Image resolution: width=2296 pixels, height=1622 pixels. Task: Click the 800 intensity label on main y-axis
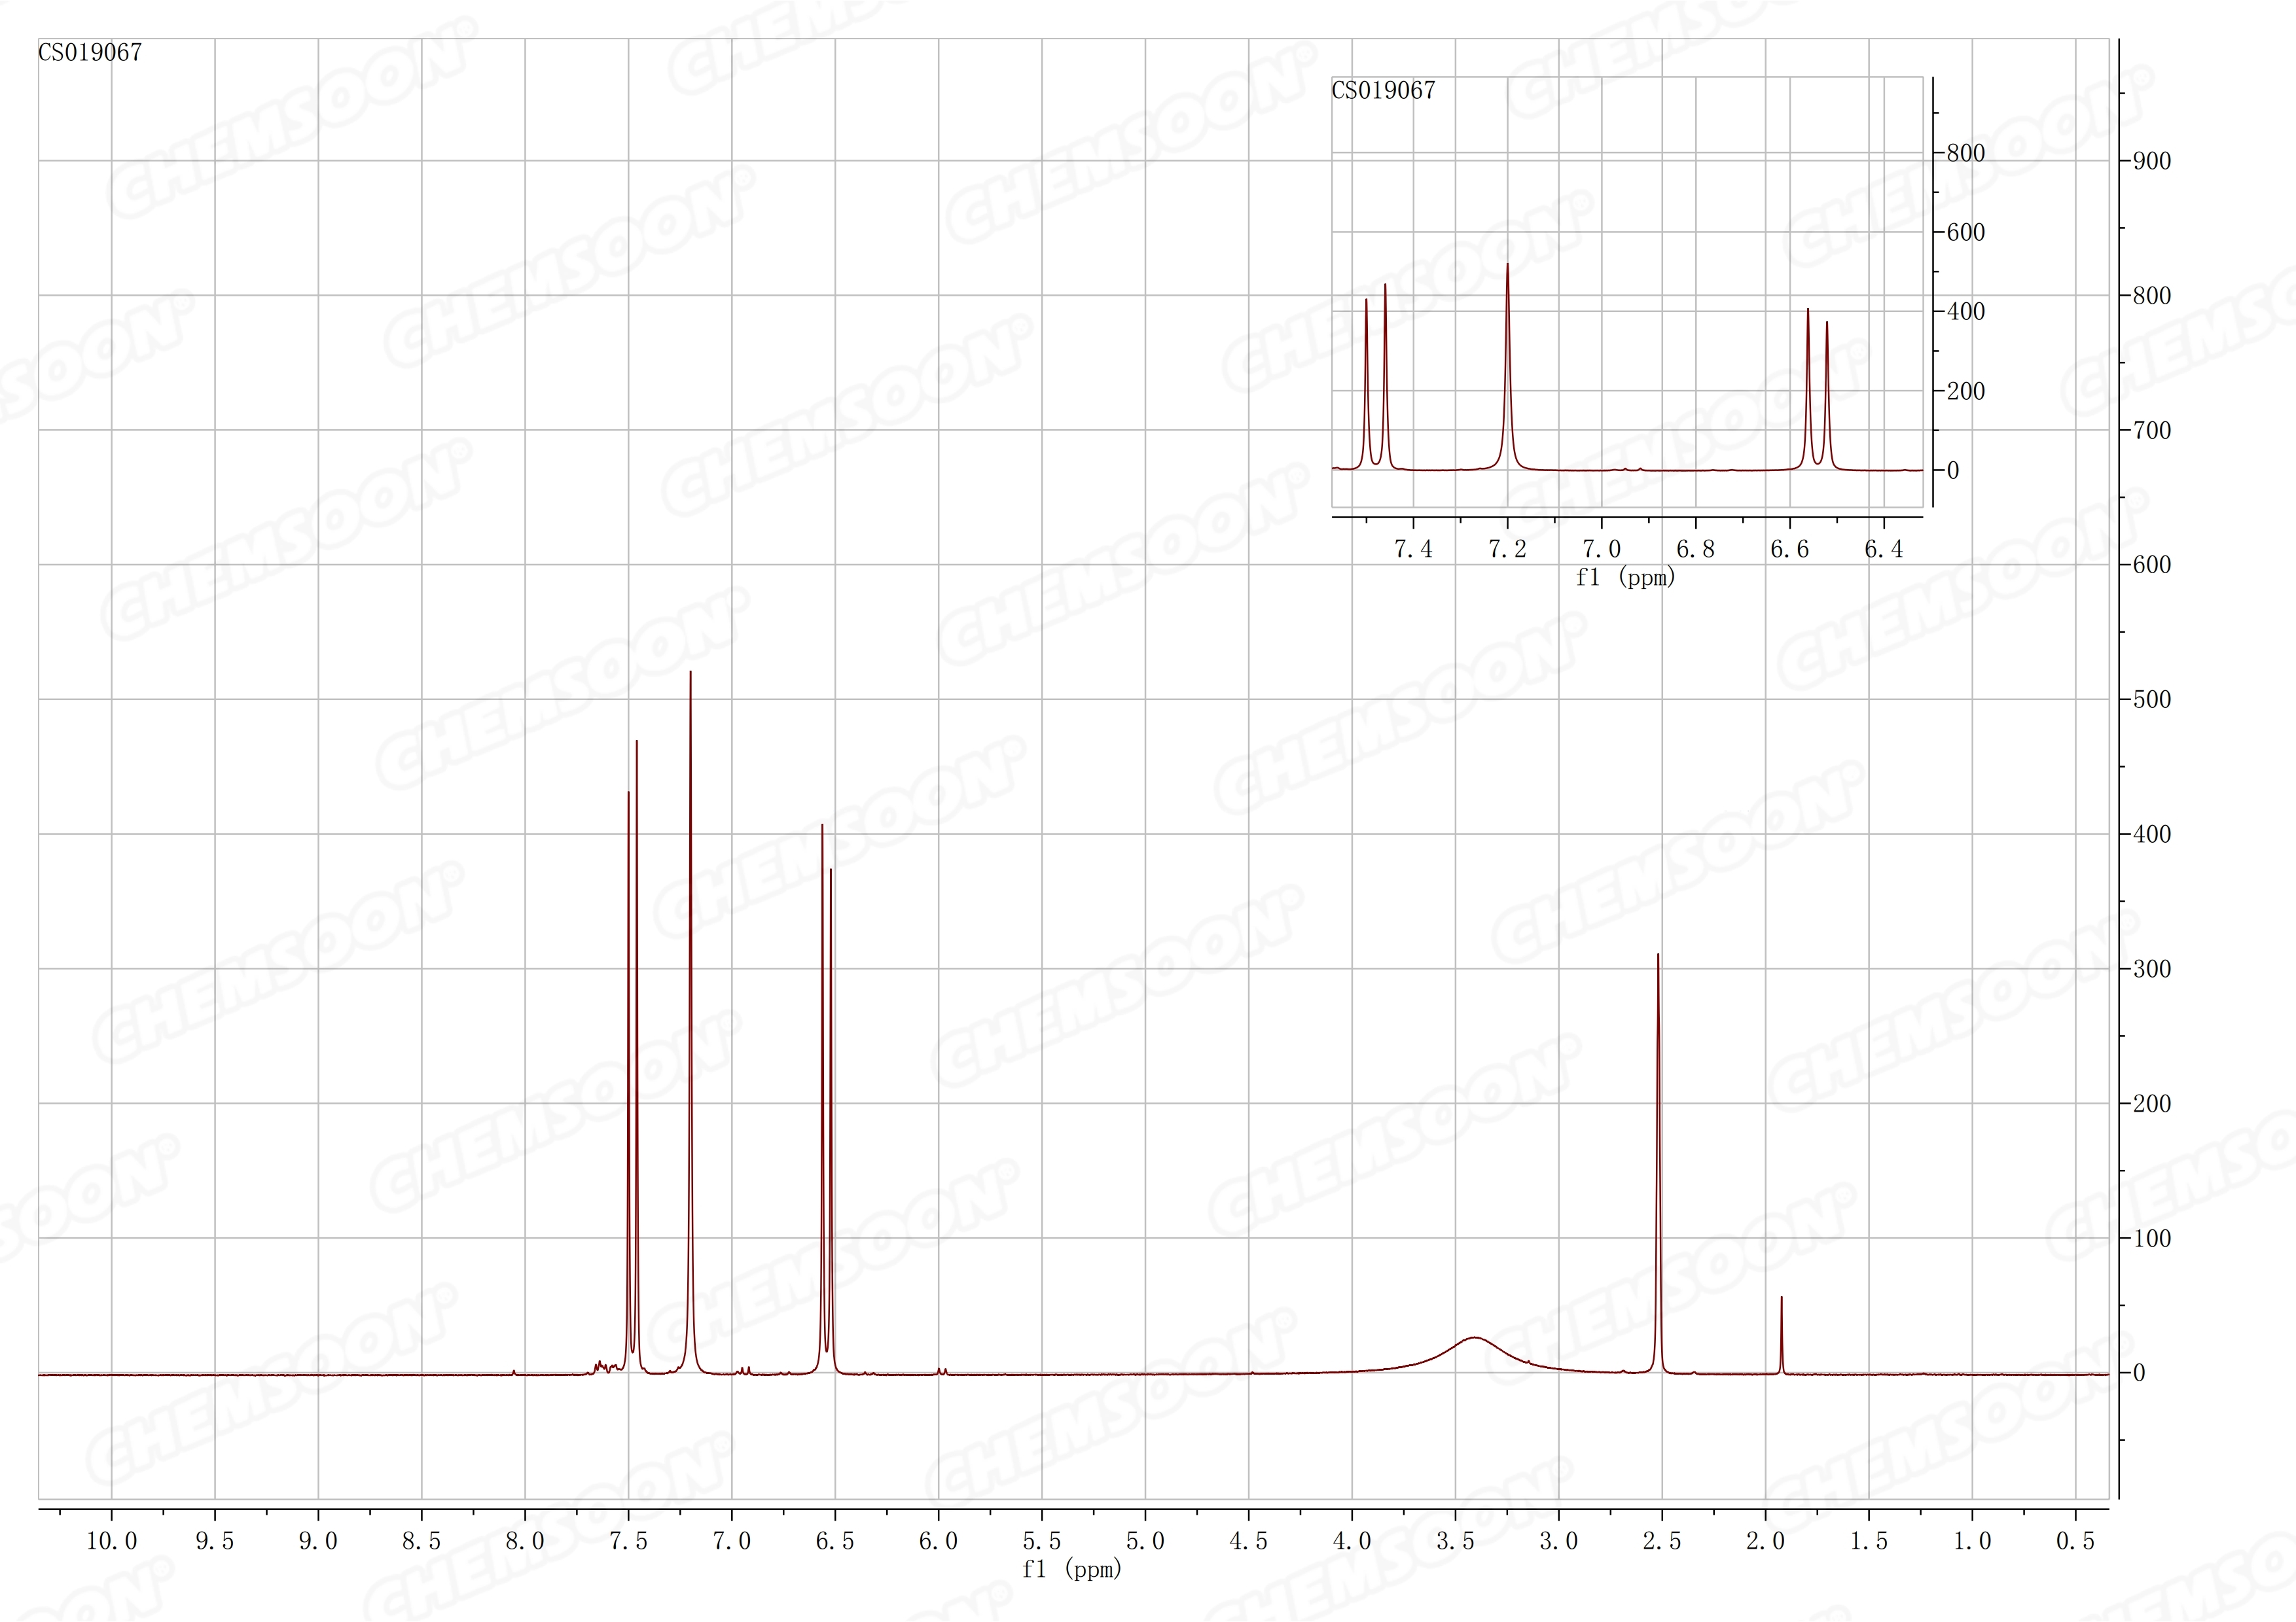click(x=2152, y=296)
